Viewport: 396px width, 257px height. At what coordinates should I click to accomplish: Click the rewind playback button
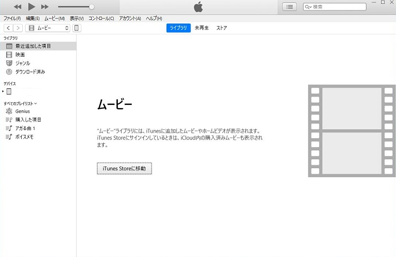click(x=17, y=7)
